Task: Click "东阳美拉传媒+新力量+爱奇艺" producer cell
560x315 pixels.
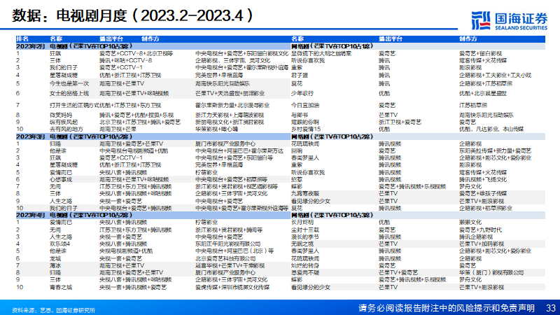Action: pos(495,150)
